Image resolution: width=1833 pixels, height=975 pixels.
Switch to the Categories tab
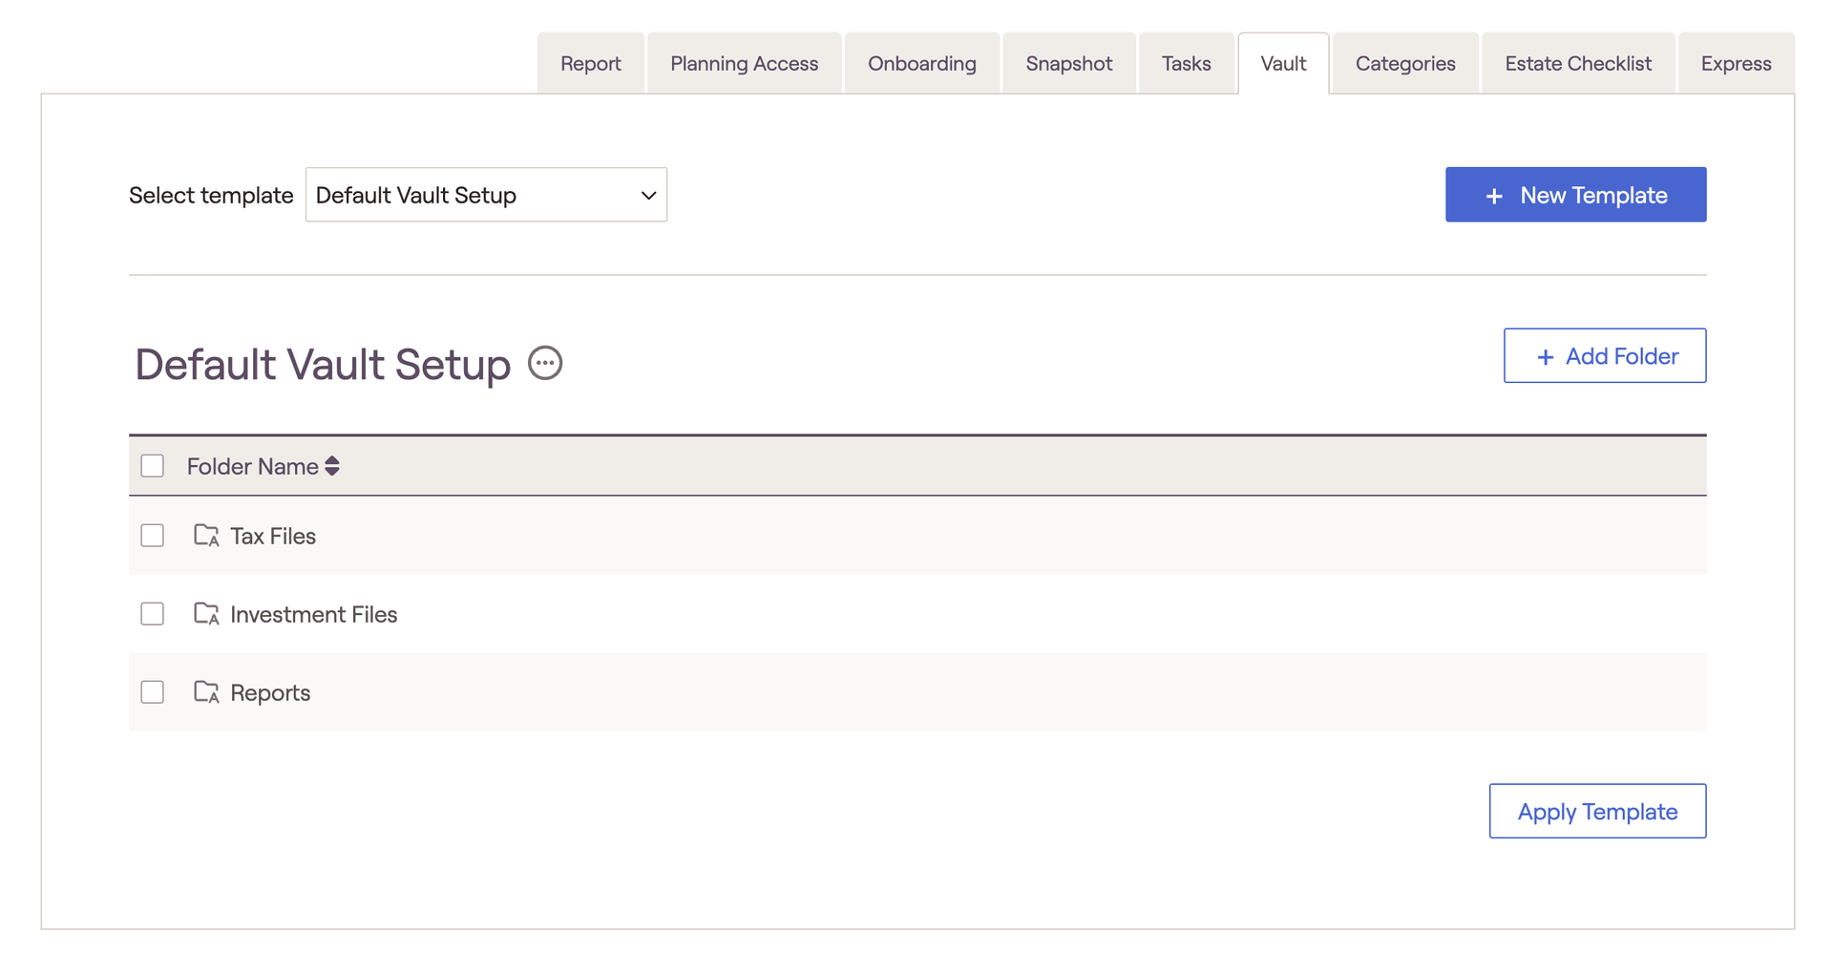[1404, 64]
